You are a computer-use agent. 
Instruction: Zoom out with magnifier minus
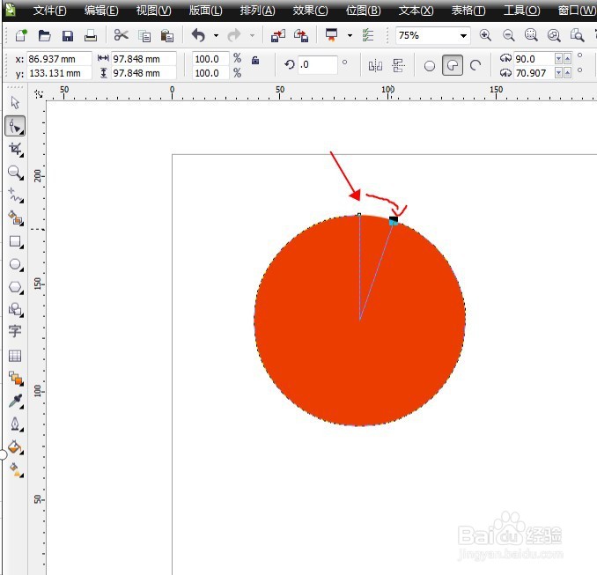[508, 36]
